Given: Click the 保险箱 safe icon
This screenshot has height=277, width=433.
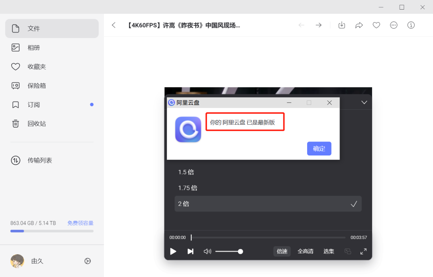Looking at the screenshot, I should [x=16, y=86].
